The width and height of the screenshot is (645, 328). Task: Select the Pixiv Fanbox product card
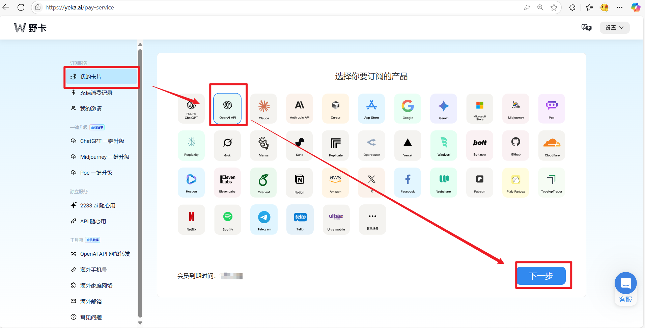pos(516,182)
